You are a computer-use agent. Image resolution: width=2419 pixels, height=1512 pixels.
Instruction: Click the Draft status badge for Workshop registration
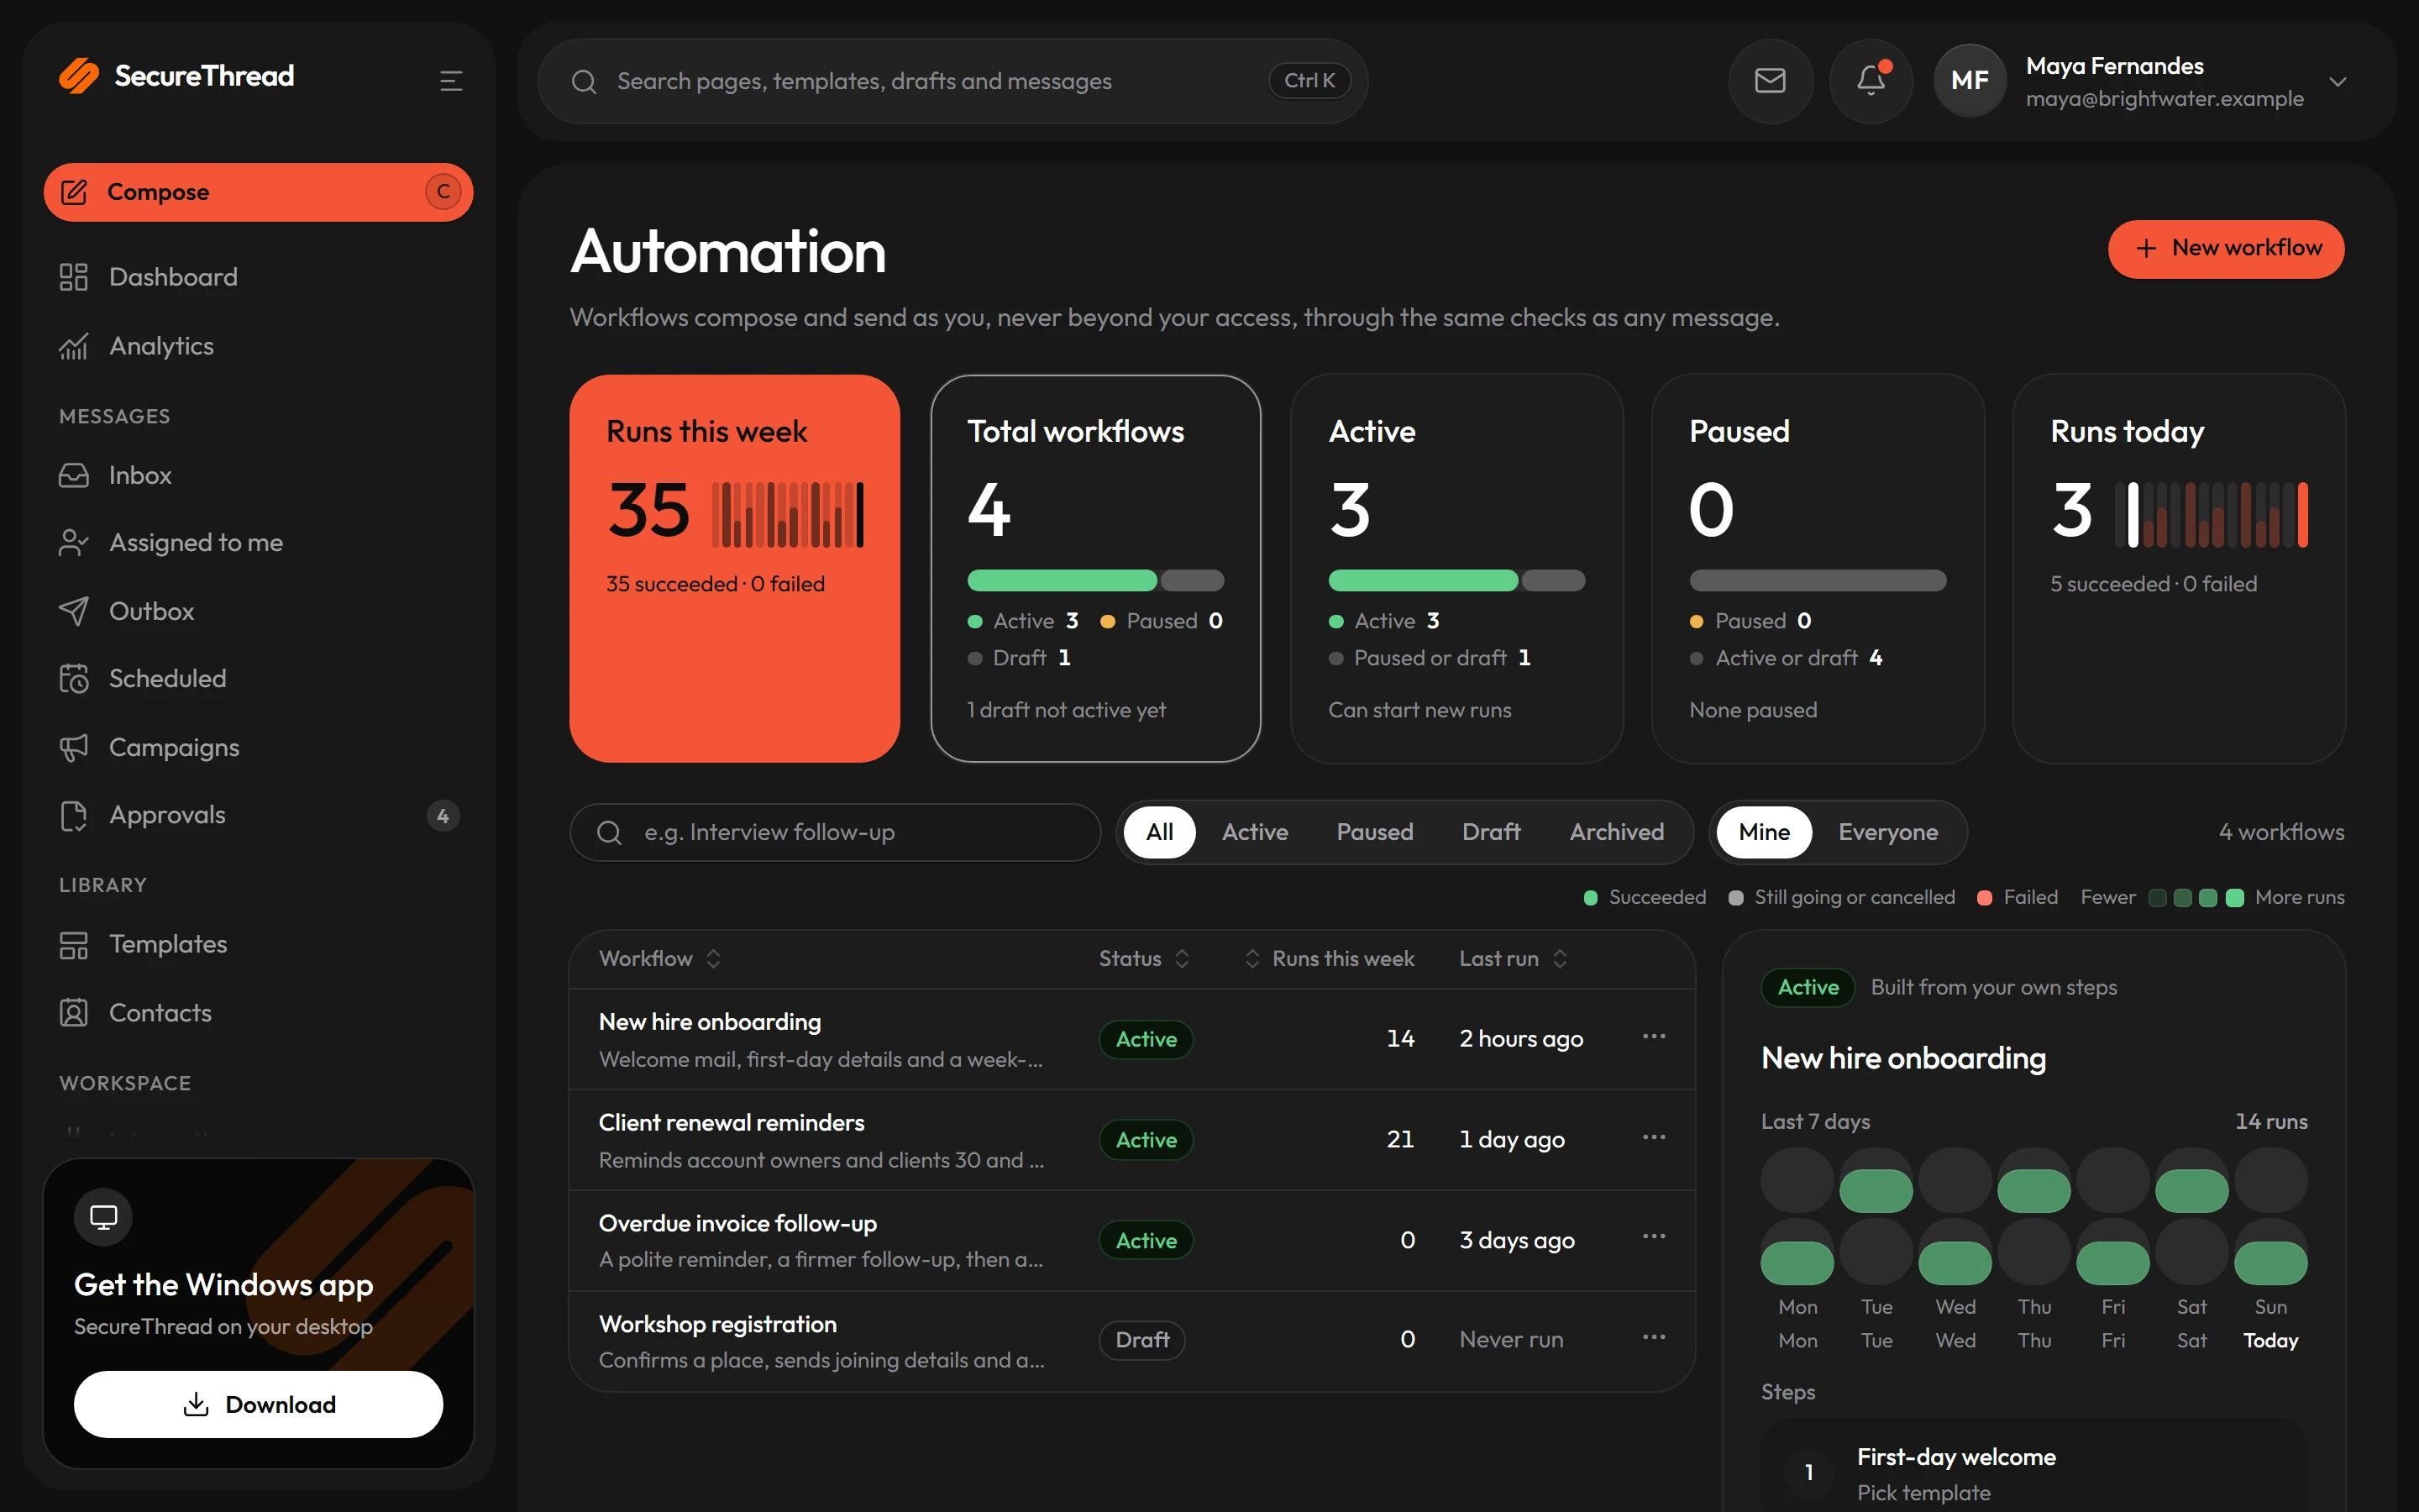(x=1142, y=1340)
